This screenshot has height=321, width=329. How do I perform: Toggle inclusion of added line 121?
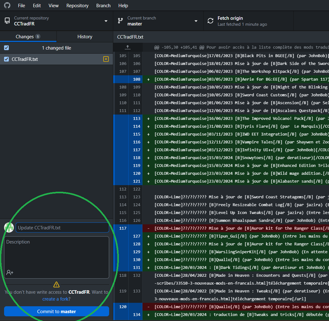[128, 181]
